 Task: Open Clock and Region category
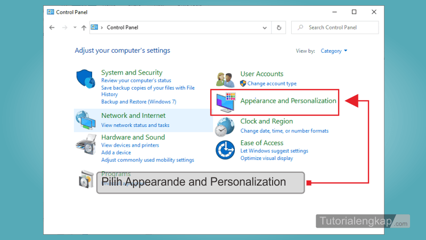(x=267, y=121)
